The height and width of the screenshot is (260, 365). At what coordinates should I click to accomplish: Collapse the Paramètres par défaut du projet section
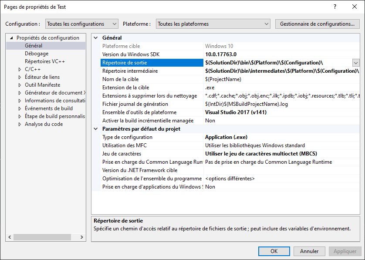96,129
